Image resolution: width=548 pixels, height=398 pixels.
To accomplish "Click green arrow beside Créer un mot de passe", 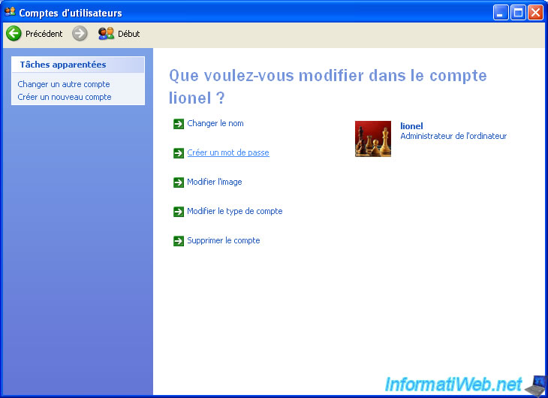I will (178, 153).
